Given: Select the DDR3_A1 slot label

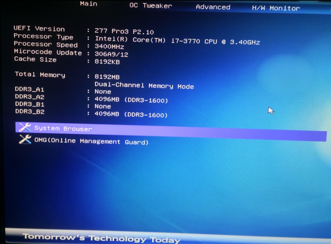Looking at the screenshot, I should pyautogui.click(x=30, y=90).
